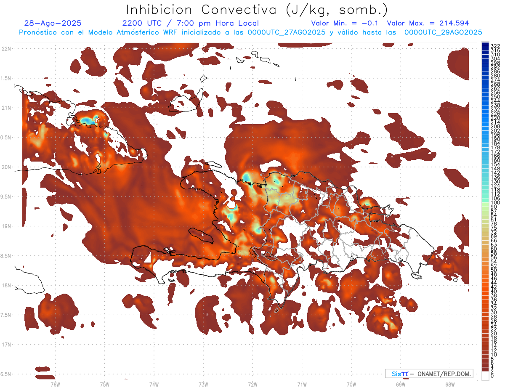Click the title 'Inhibicion Convectiva (J/kg, somb.)'
Viewport: 505px width, 390px height.
pos(257,10)
